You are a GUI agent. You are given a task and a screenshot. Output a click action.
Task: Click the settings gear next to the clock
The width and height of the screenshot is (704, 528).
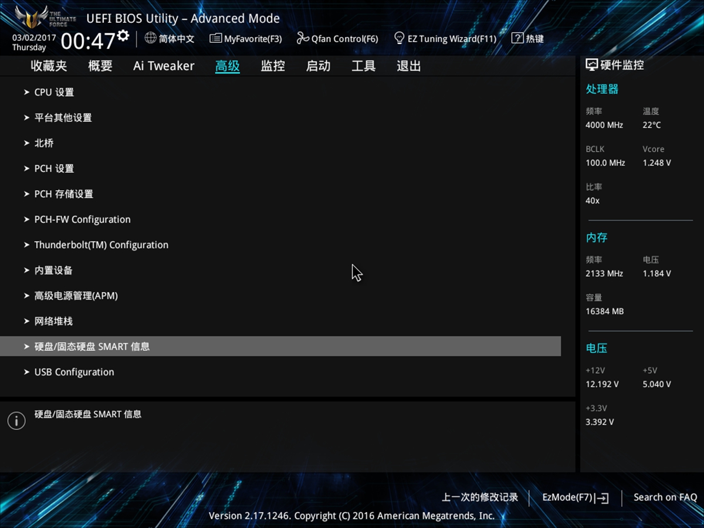coord(123,36)
